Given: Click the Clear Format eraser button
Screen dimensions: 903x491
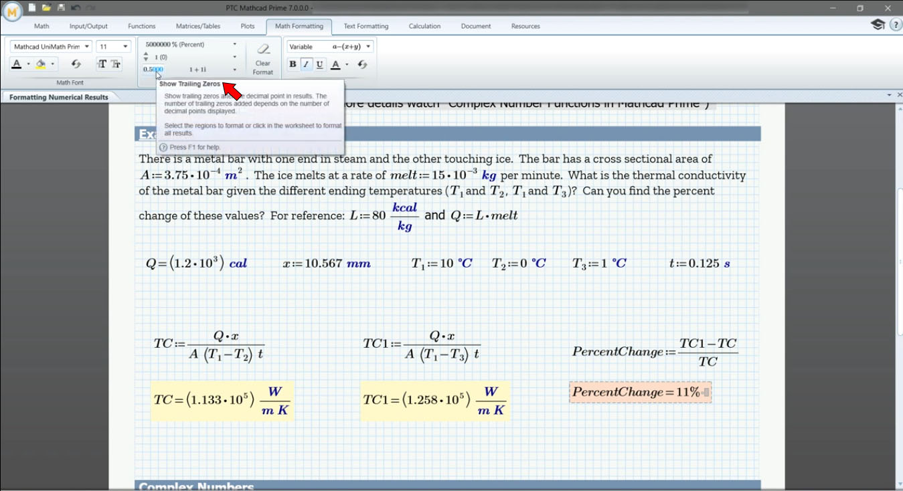Looking at the screenshot, I should (x=263, y=59).
